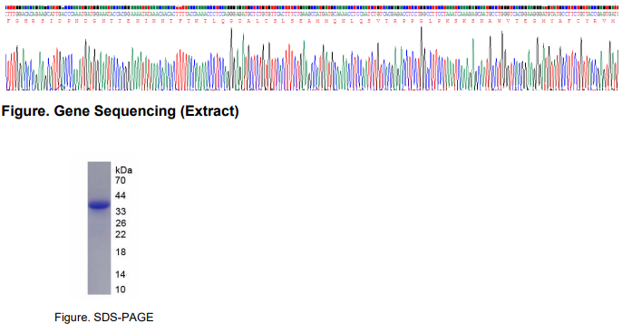Click the Gene Sequencing (Extract) figure caption

point(121,111)
